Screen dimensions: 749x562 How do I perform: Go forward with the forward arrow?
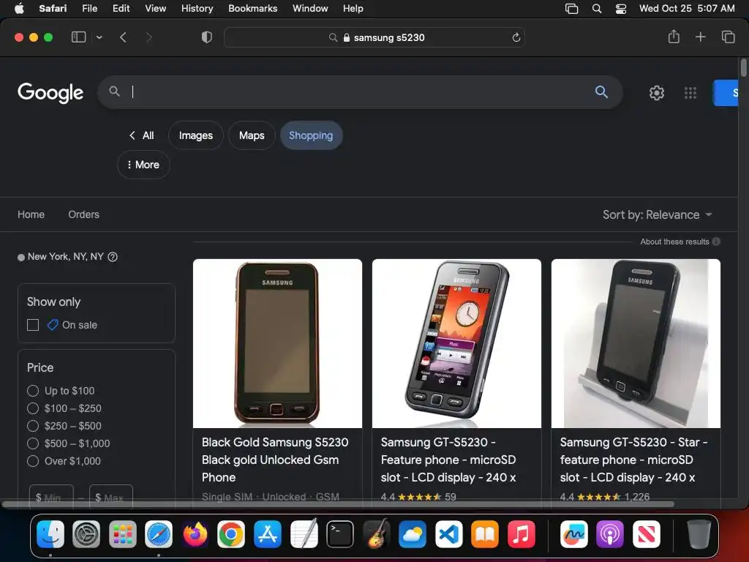tap(148, 37)
